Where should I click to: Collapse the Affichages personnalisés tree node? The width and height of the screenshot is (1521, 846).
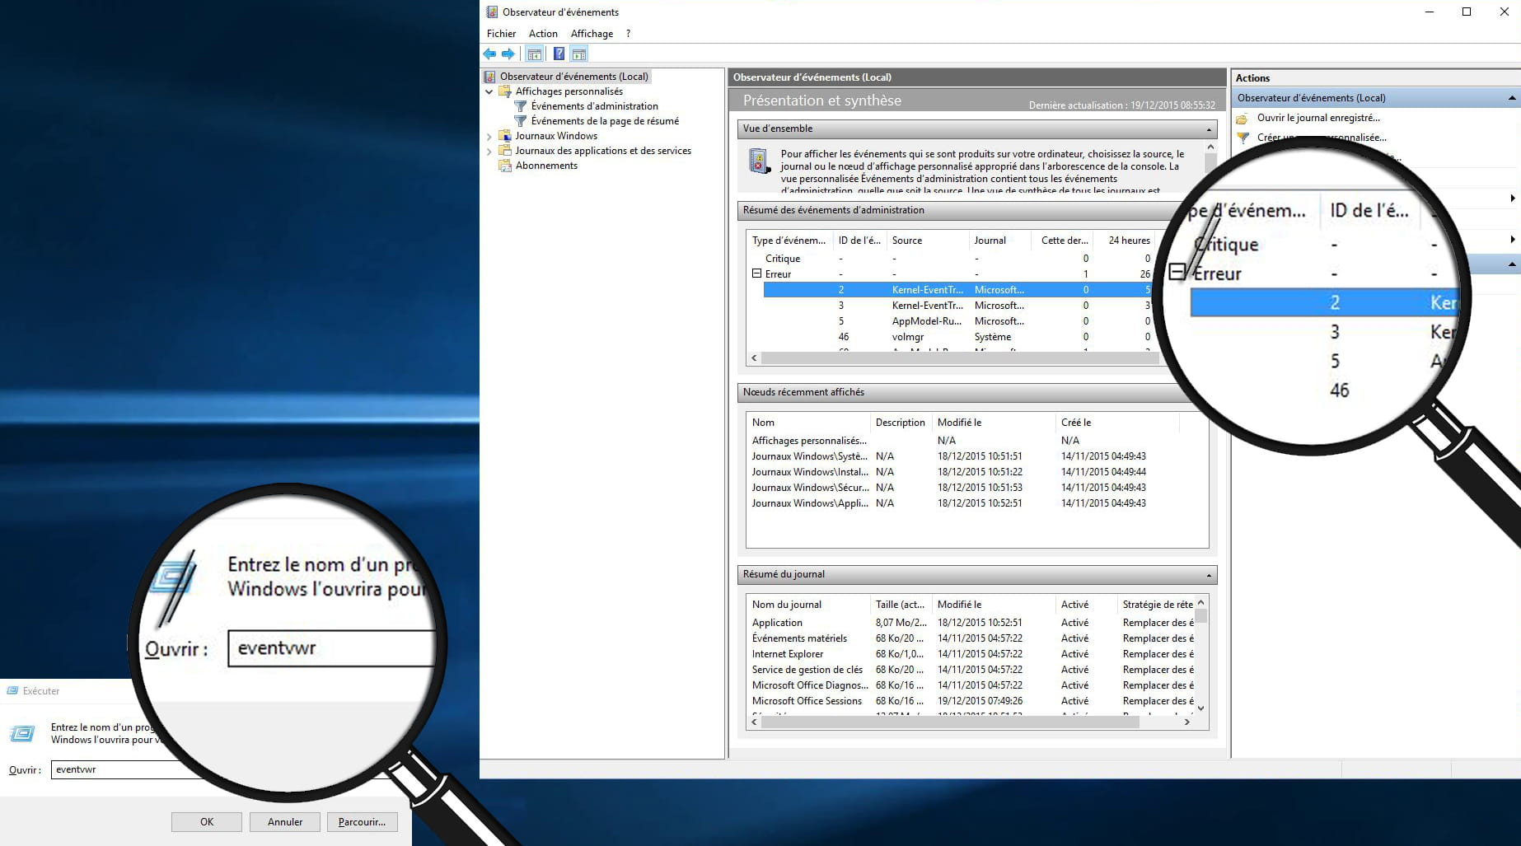tap(489, 91)
